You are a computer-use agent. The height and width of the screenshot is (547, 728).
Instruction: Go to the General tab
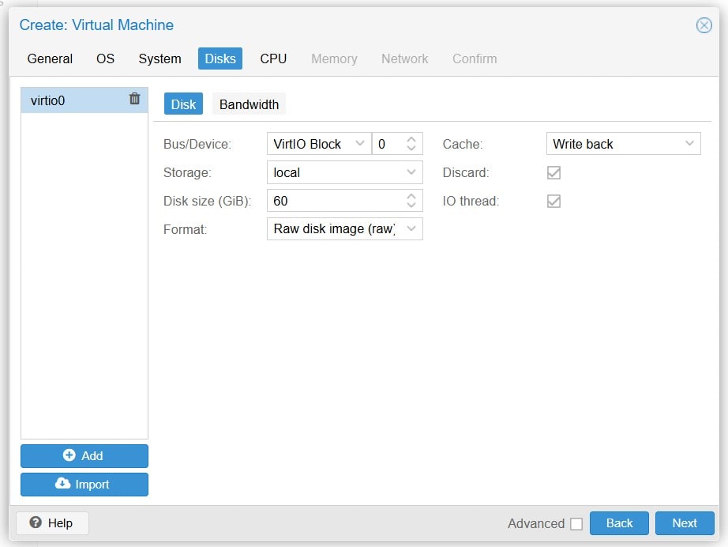[50, 58]
